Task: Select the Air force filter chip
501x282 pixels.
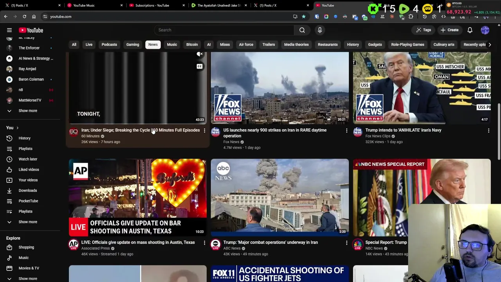Action: [x=246, y=45]
